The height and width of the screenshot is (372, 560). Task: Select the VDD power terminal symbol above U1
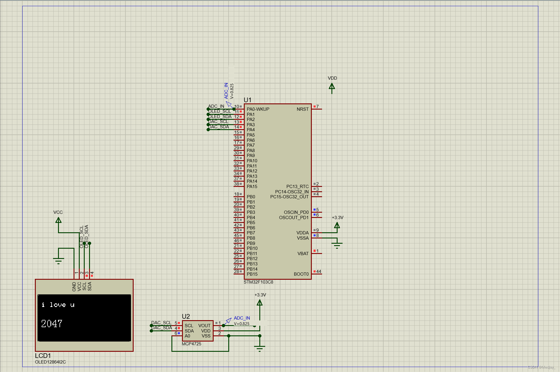tap(332, 86)
